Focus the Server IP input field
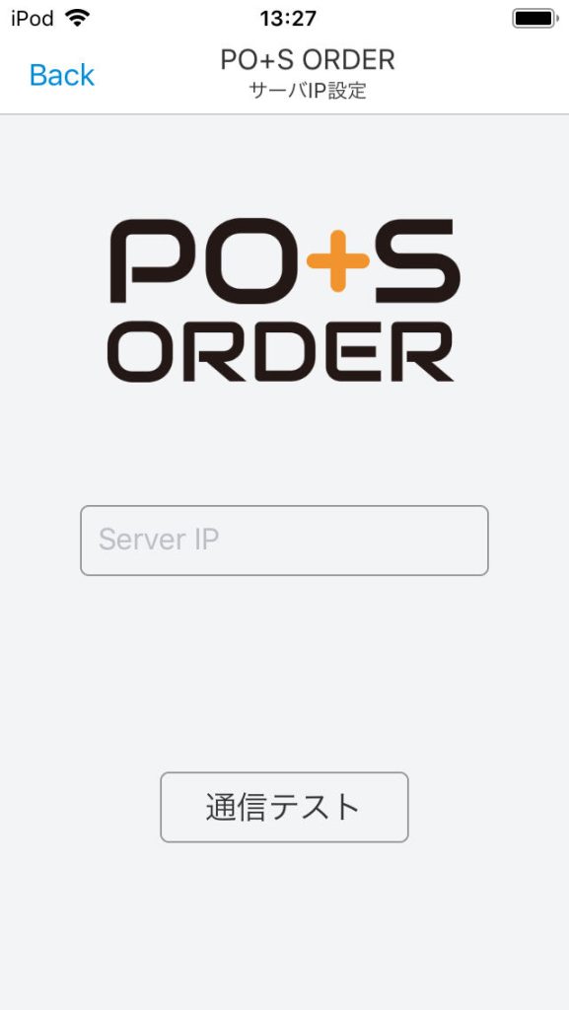Screen dimensions: 569x1010 (x=284, y=540)
